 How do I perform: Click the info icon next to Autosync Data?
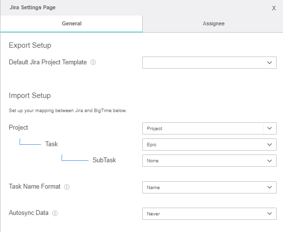pyautogui.click(x=55, y=213)
